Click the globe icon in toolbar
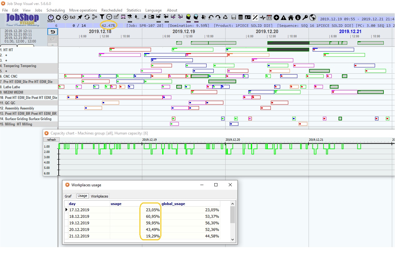This screenshot has height=254, width=395. pyautogui.click(x=313, y=17)
